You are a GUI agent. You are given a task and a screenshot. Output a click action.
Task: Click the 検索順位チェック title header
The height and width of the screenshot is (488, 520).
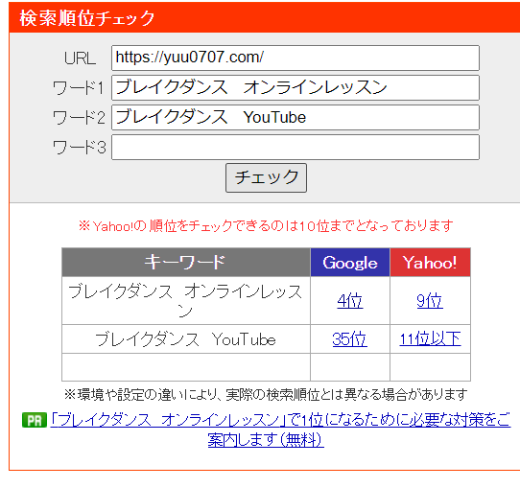tap(87, 18)
